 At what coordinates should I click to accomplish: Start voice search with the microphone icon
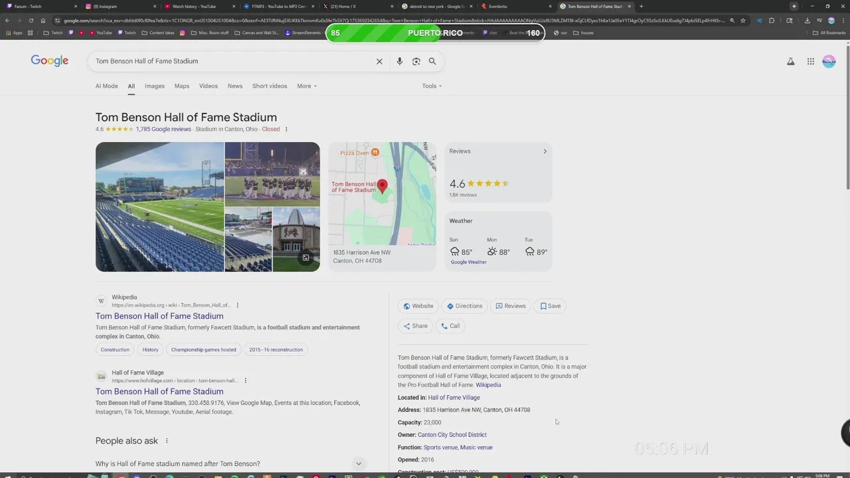(399, 61)
